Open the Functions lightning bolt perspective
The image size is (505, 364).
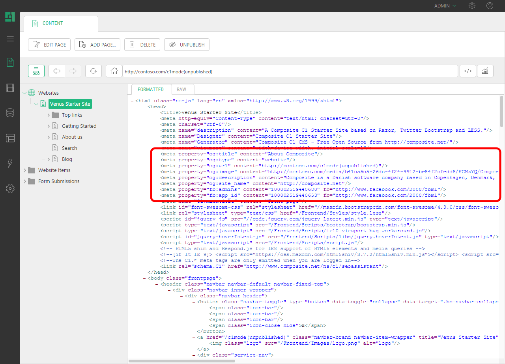(x=10, y=163)
